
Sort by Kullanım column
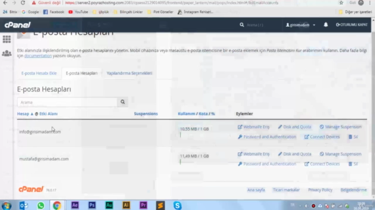coord(186,114)
